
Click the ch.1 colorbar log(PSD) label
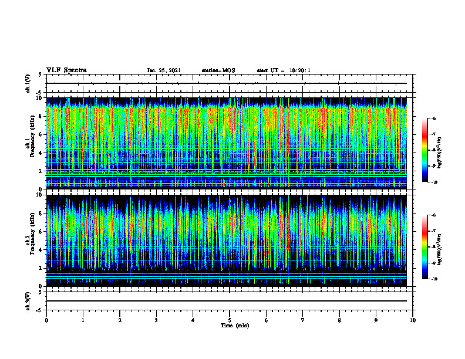[440, 153]
